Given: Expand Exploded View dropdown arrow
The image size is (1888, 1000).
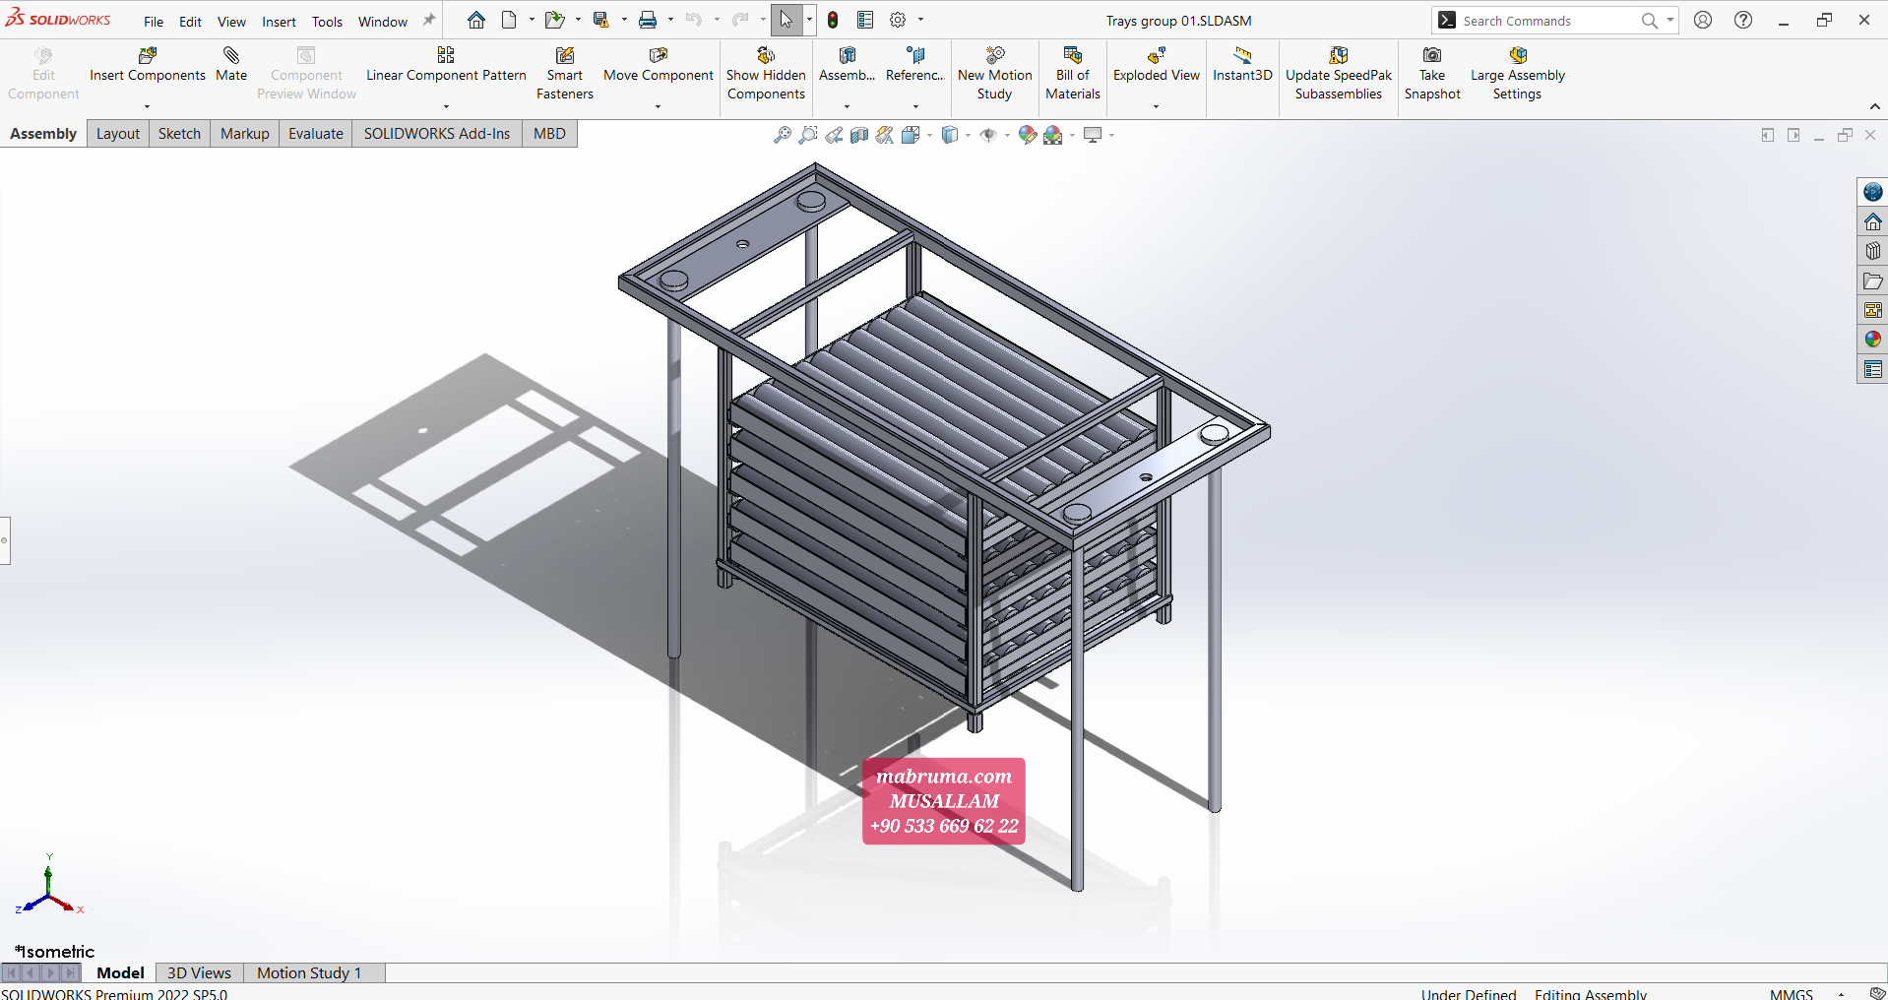Looking at the screenshot, I should pyautogui.click(x=1157, y=106).
